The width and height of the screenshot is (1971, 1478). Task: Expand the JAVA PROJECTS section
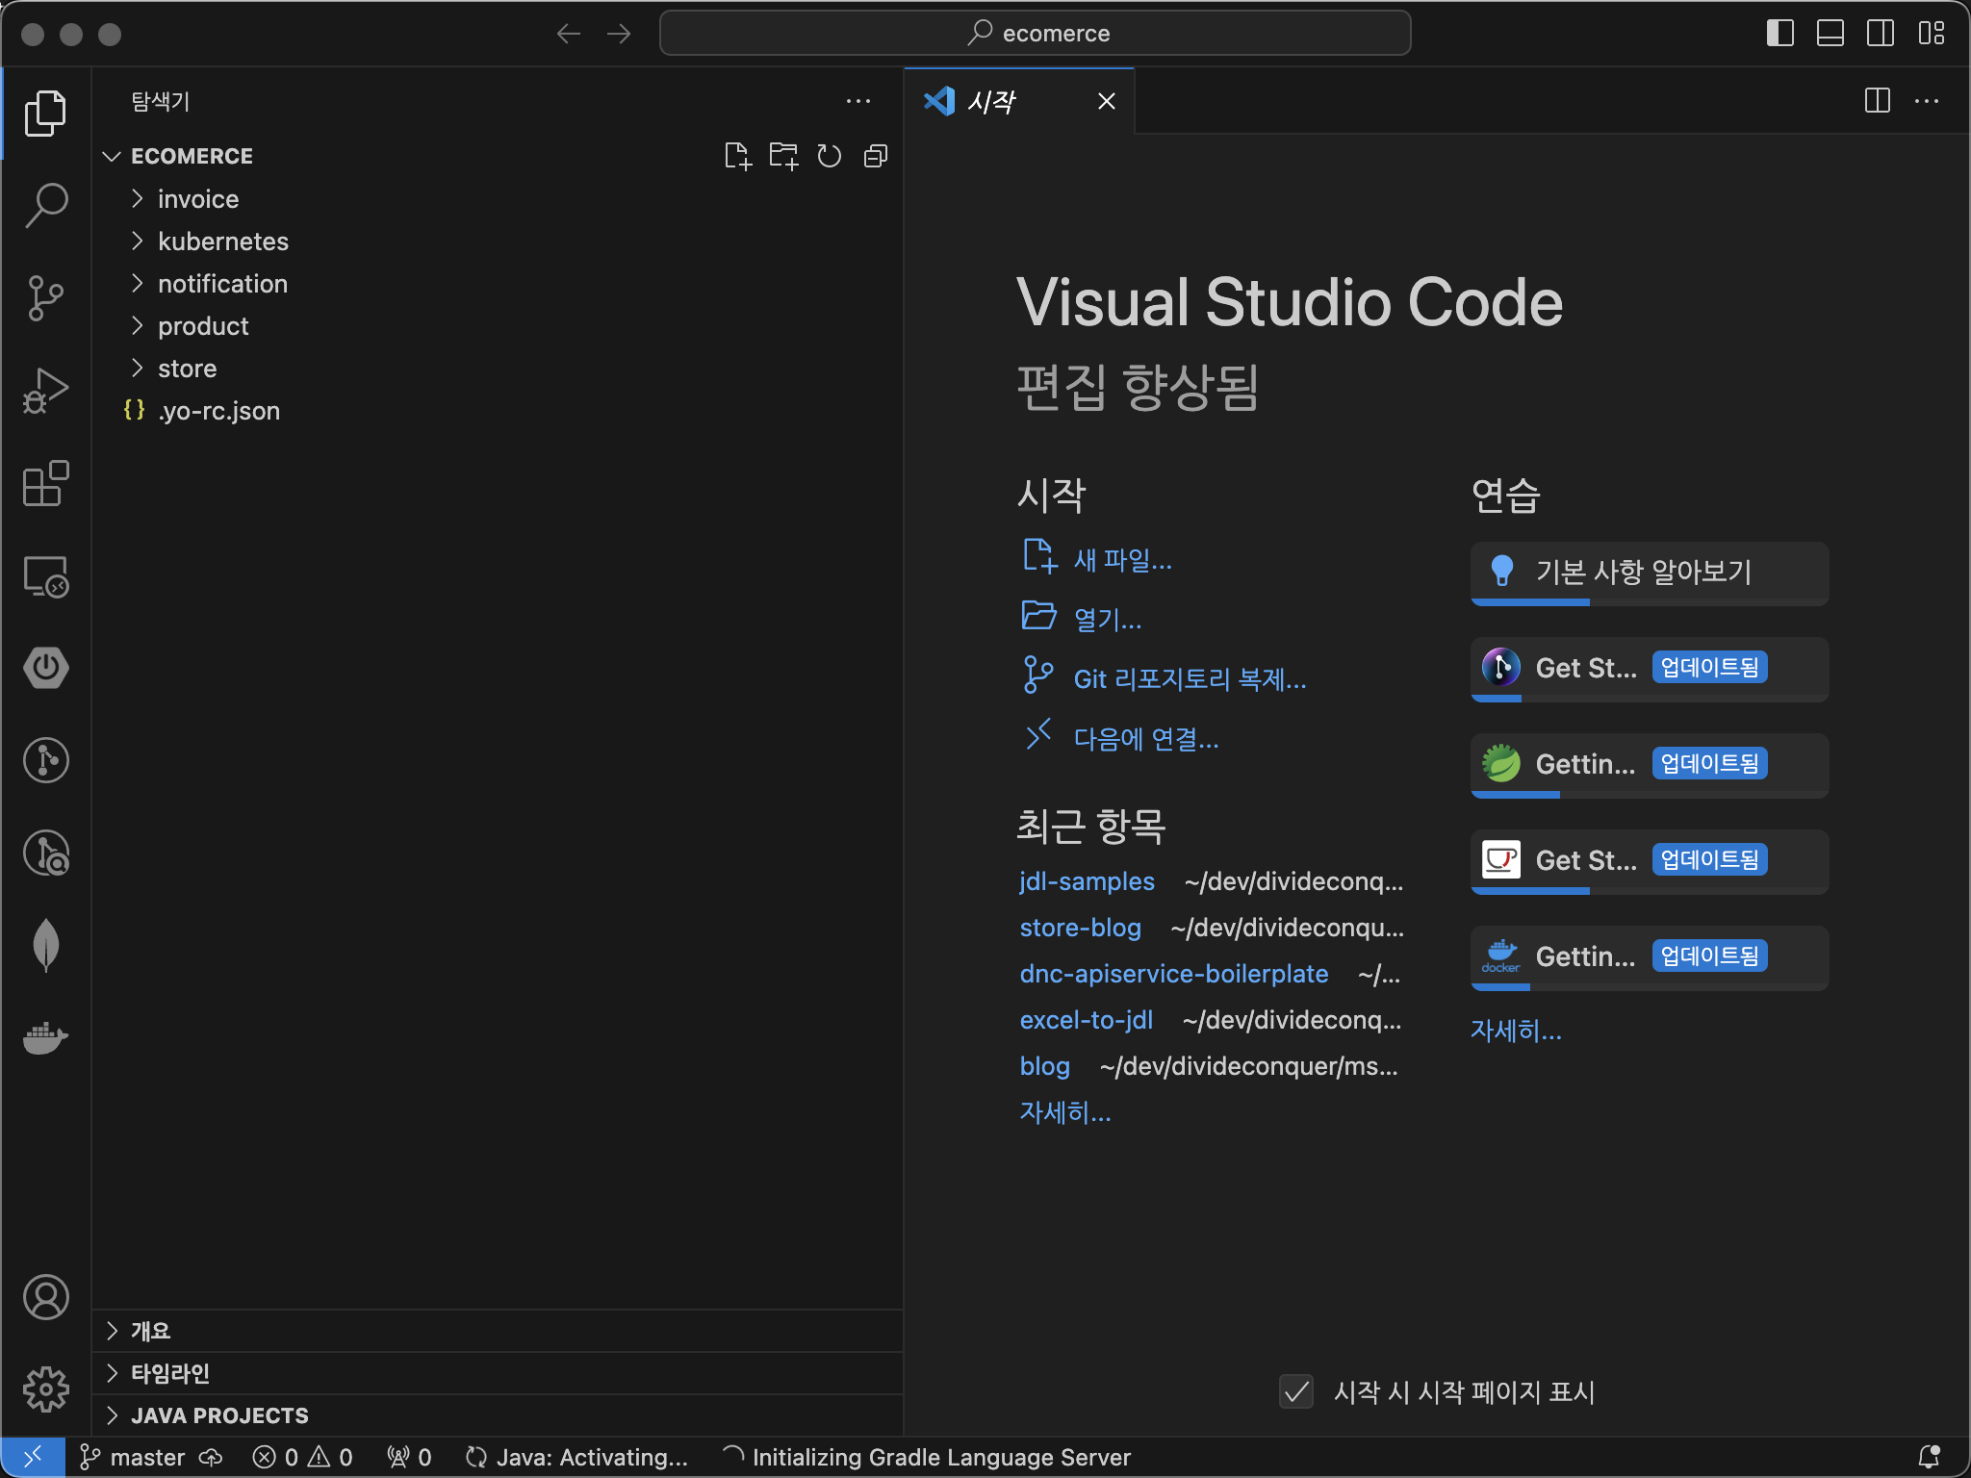219,1415
